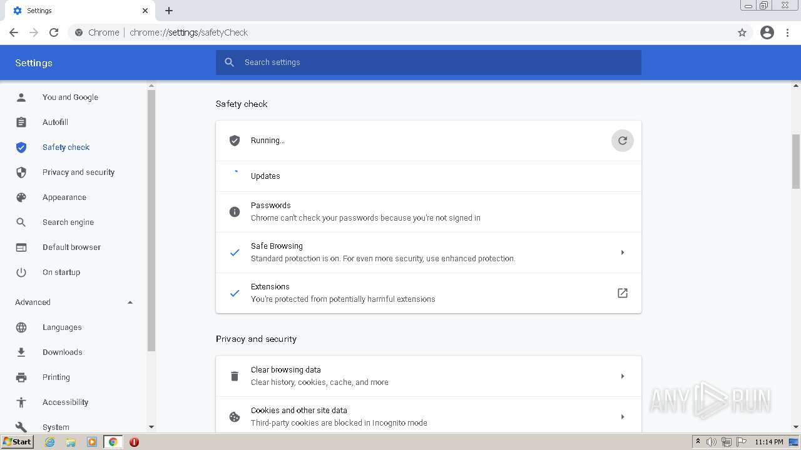Close the Settings tab

click(145, 11)
